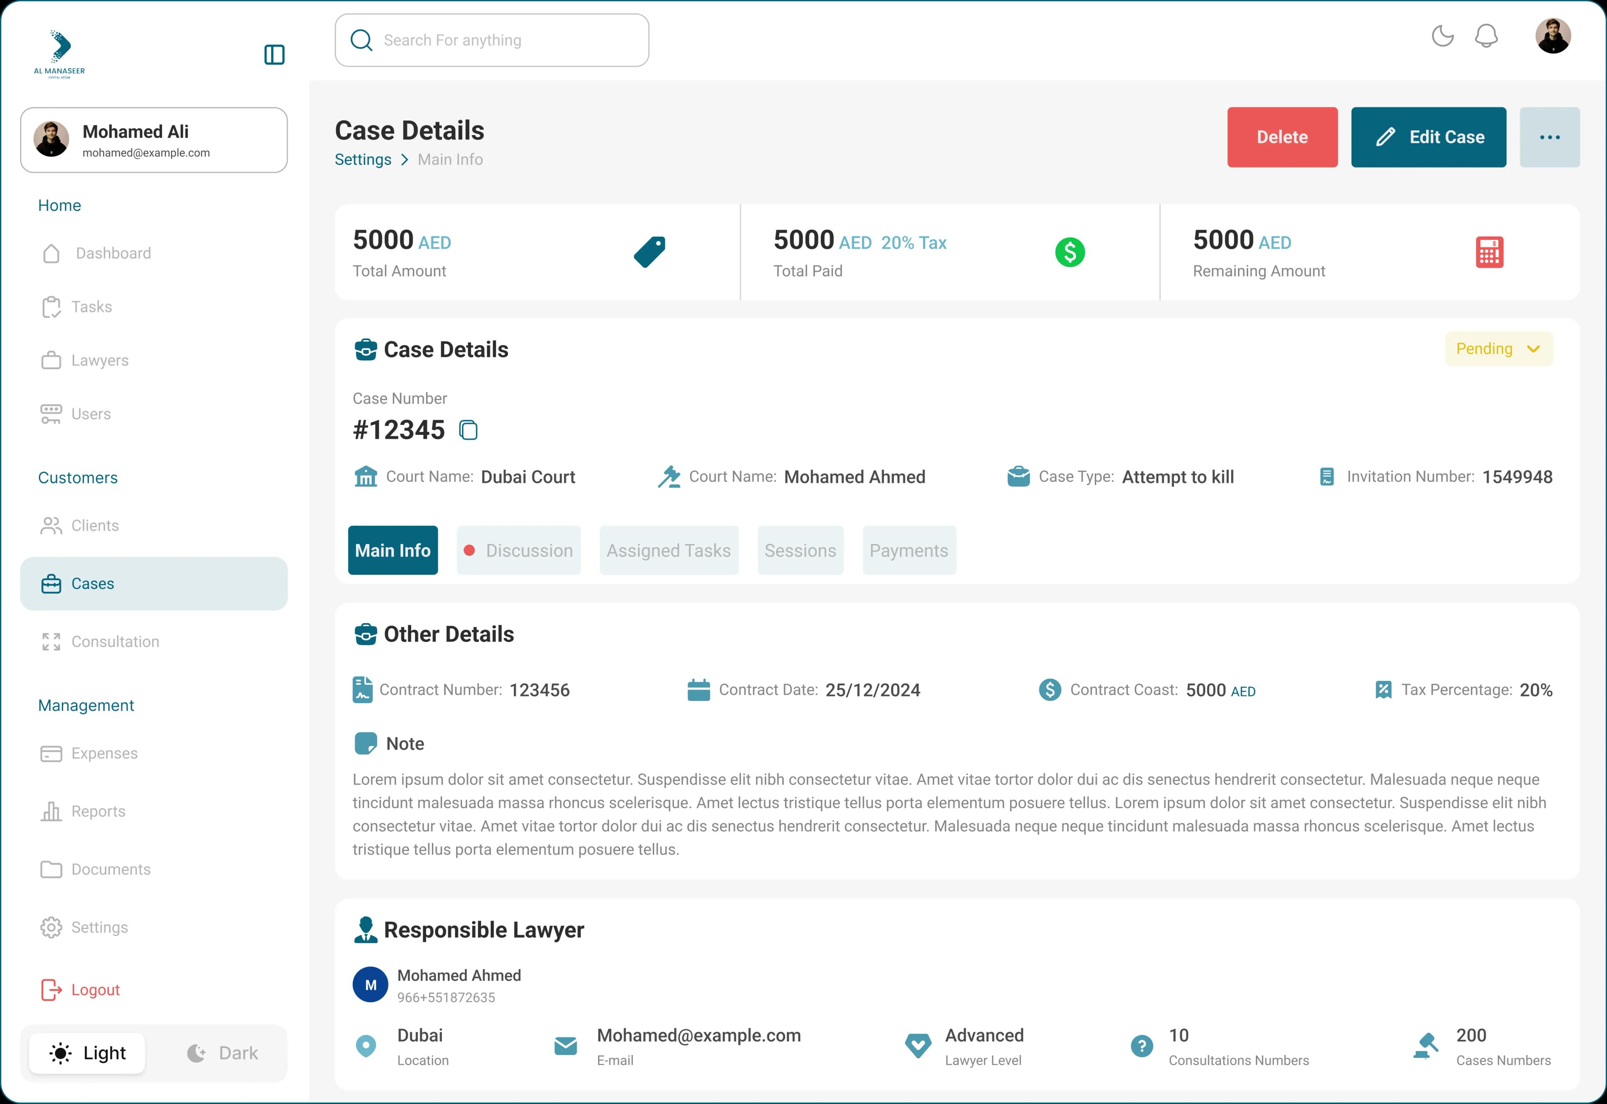Click the phone number 966+551872635

(446, 997)
